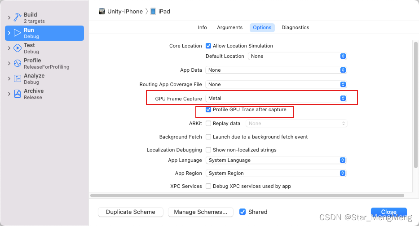Expand the Test scheme action
This screenshot has height=226, width=419.
(9, 48)
